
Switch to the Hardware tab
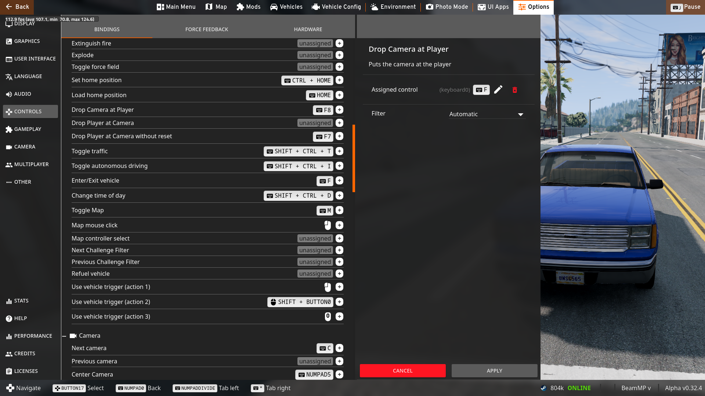[308, 29]
